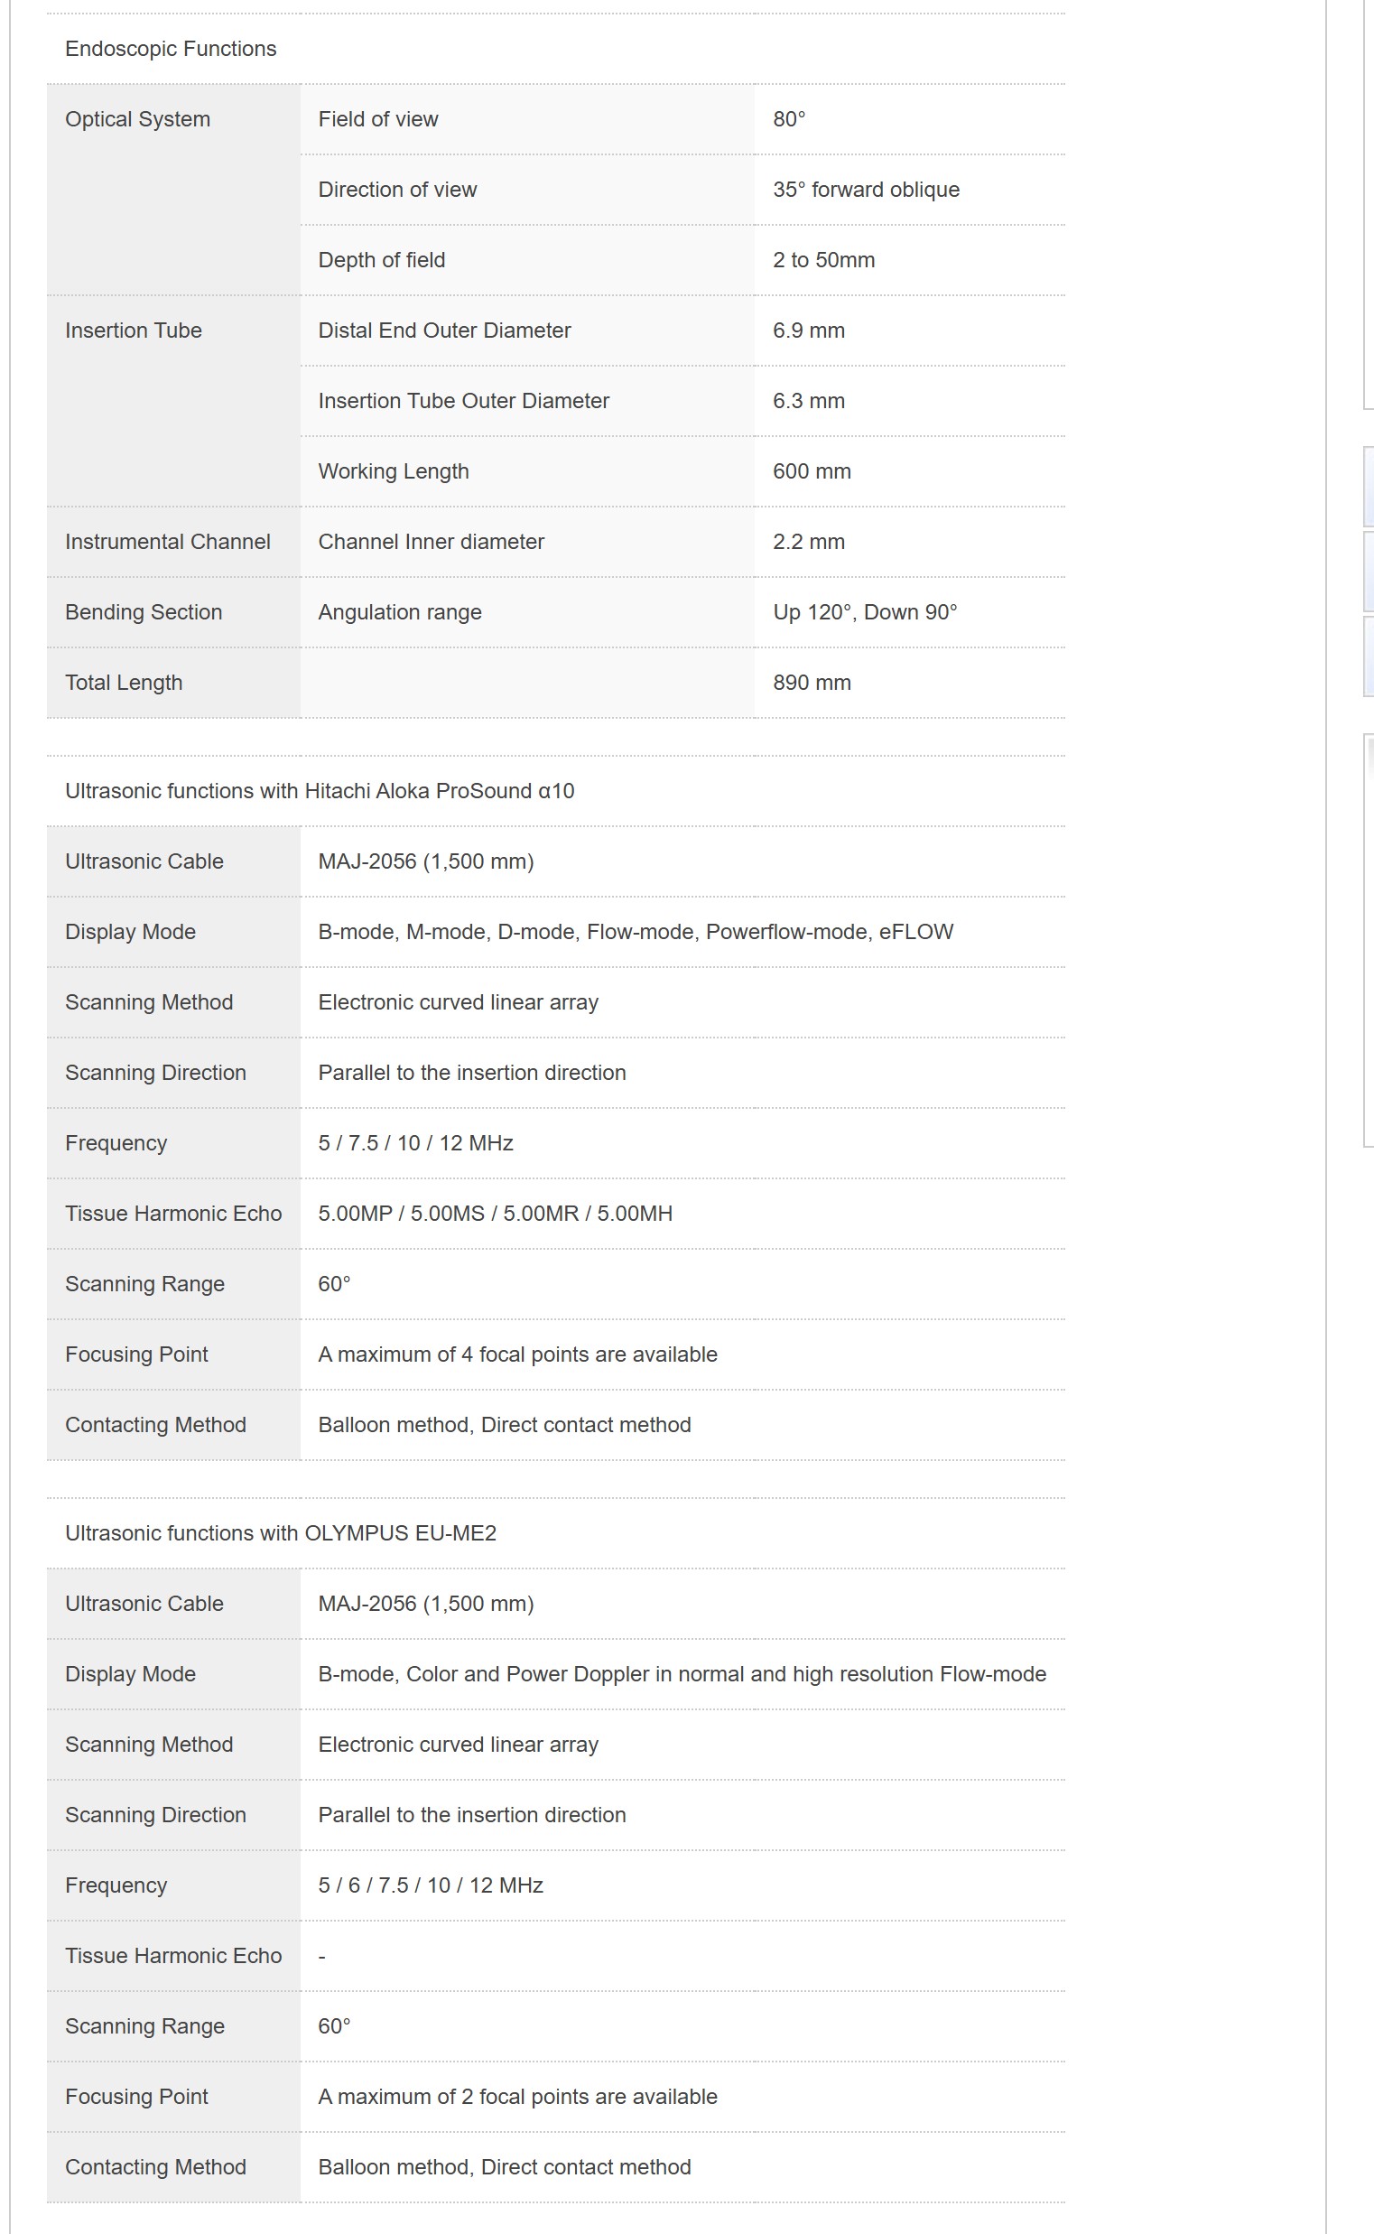Select the eFLOW display mode text
Viewport: 1374px width, 2234px height.
tap(916, 932)
